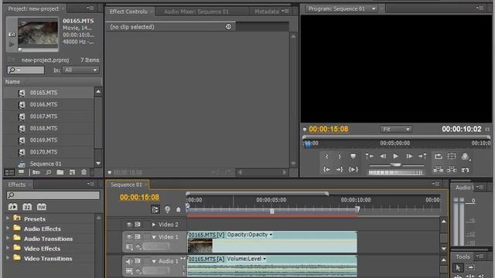Toggle Audio 1 track output speaker icon
This screenshot has height=278, width=495.
pyautogui.click(x=129, y=261)
